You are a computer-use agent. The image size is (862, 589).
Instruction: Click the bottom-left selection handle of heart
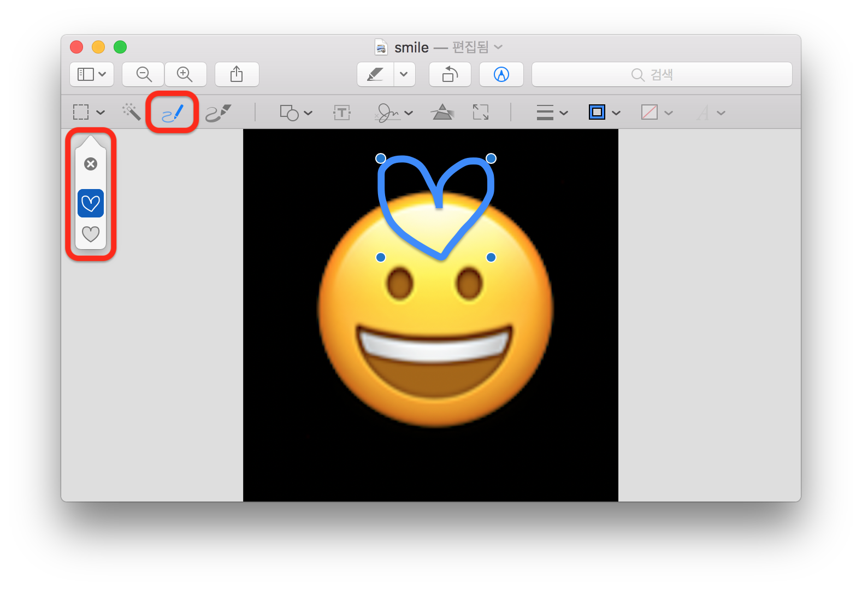point(381,257)
